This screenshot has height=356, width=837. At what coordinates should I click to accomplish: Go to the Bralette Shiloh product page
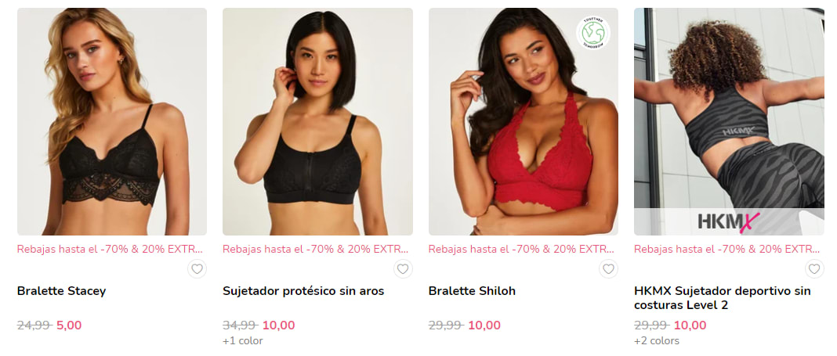[472, 292]
